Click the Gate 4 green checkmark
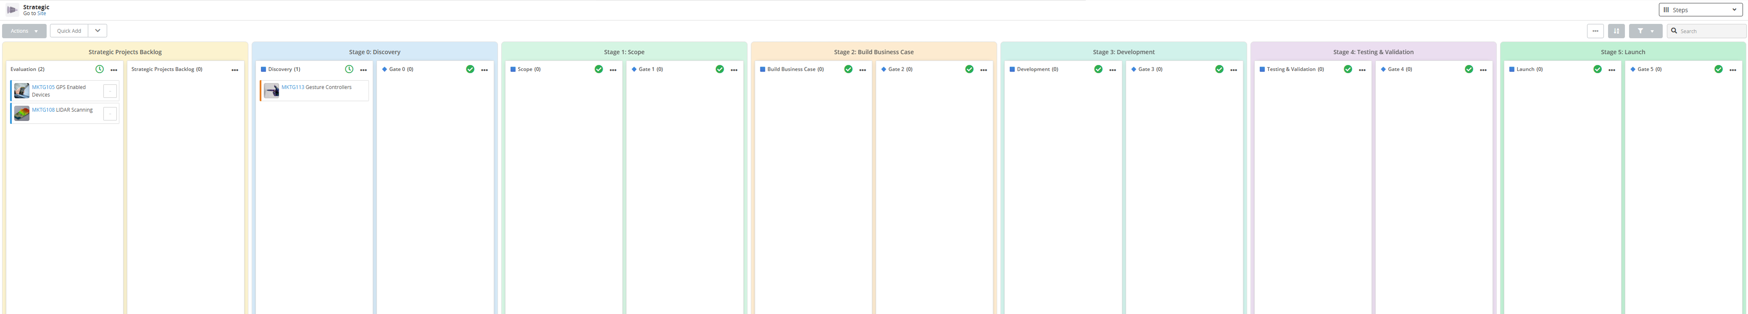 point(1469,69)
